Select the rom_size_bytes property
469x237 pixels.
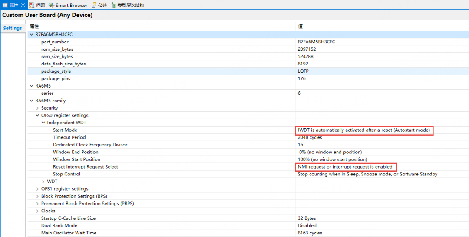tap(57, 49)
